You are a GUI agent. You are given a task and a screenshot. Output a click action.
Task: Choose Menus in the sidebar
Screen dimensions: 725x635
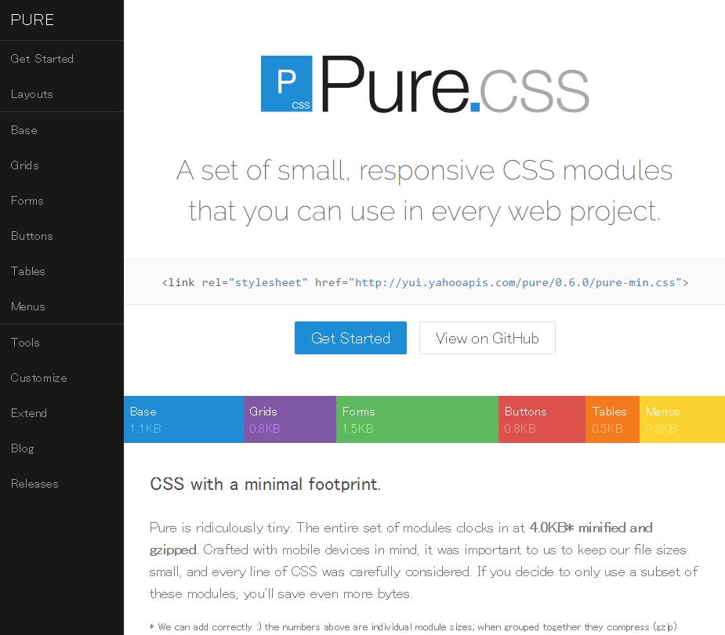(x=61, y=307)
